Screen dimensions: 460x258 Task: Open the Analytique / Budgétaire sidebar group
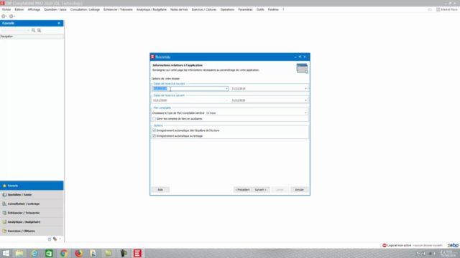32,222
